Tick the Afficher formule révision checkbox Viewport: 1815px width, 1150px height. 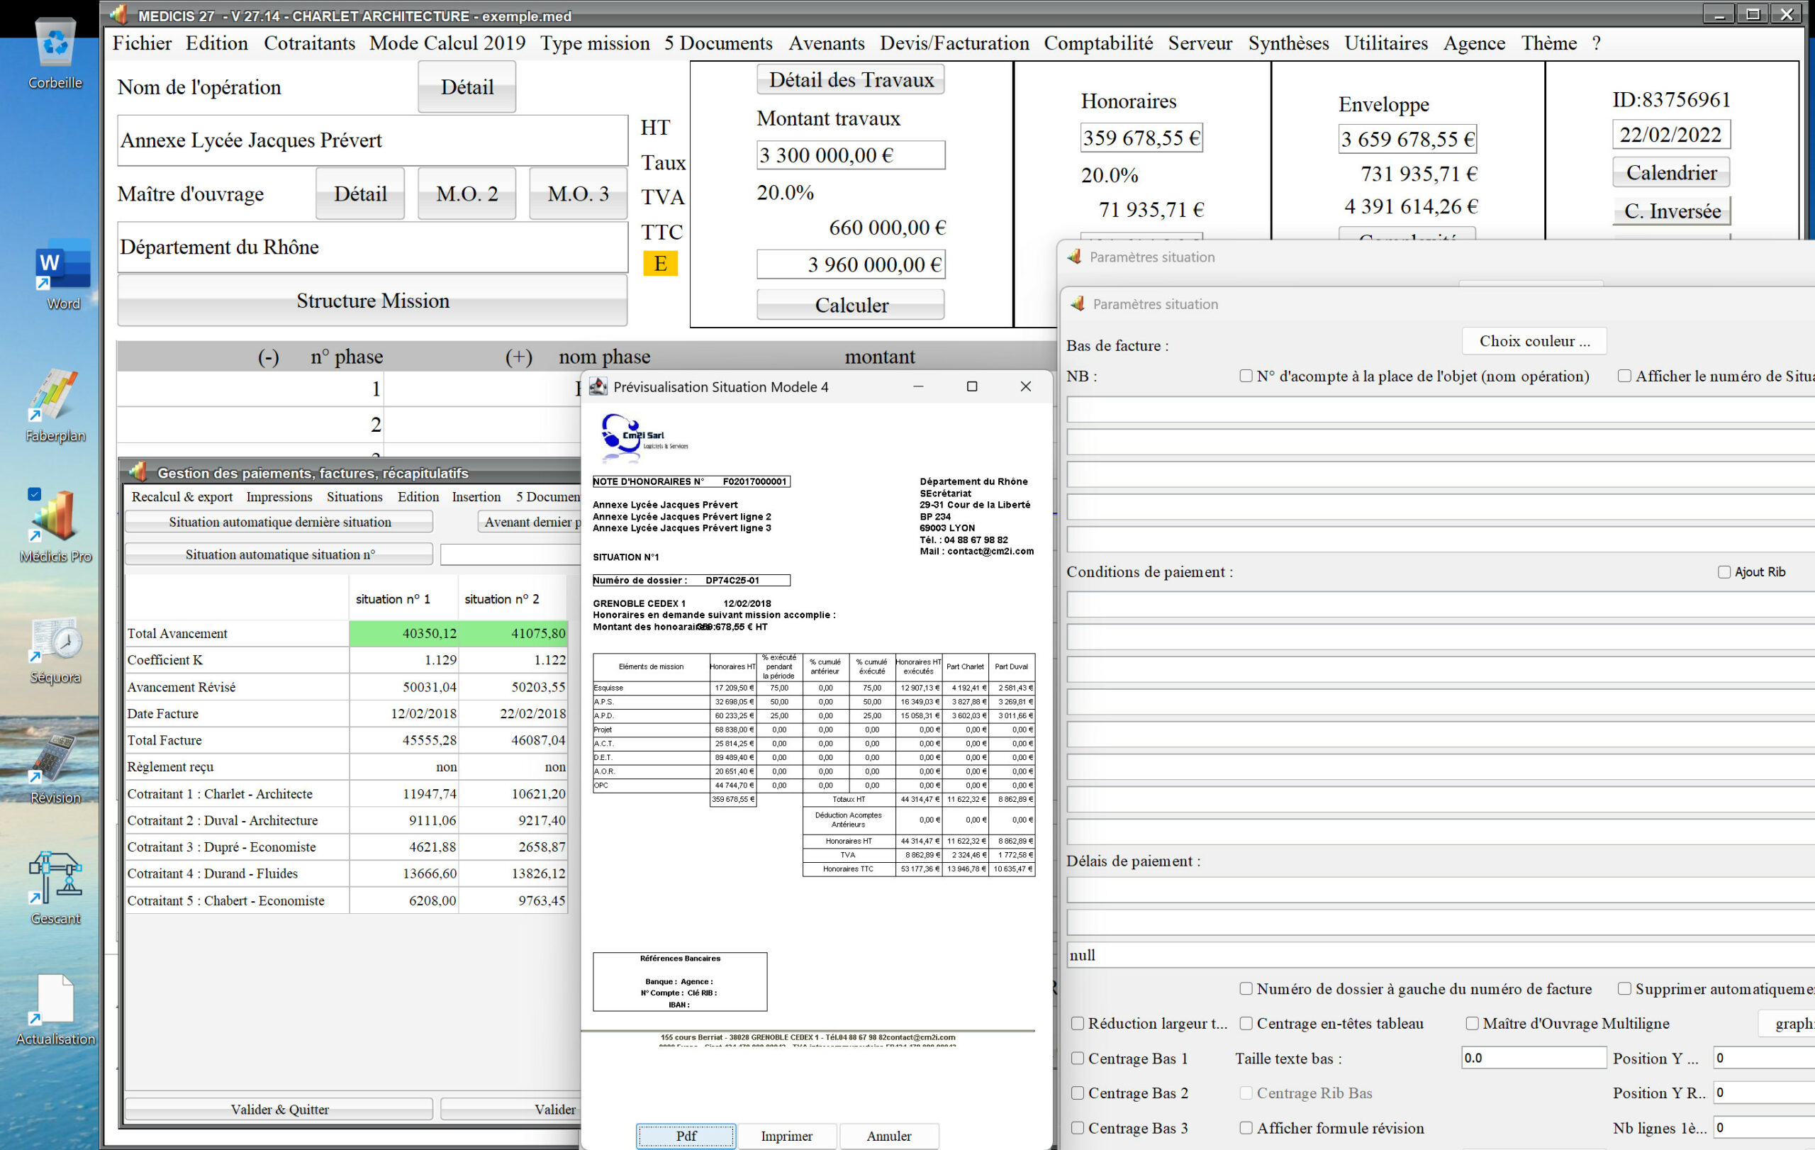1246,1128
